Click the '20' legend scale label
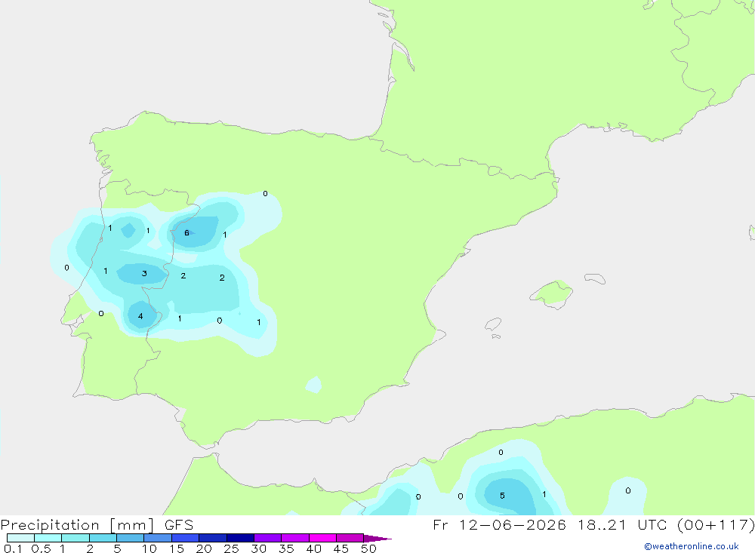 [x=204, y=548]
